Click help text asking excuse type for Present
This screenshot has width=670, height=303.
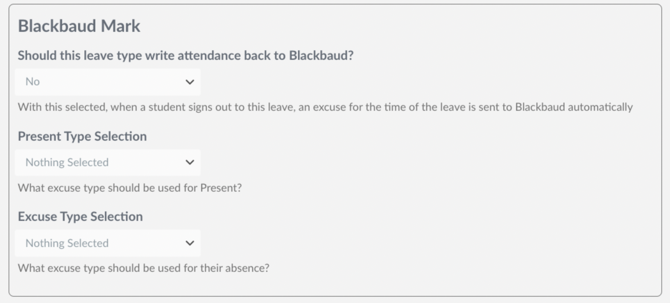click(x=130, y=188)
